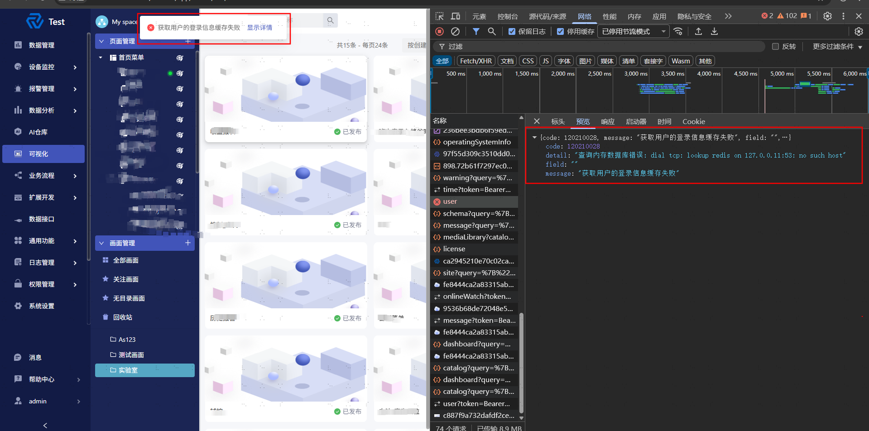Open the DevTools settings gear
Viewport: 869px width, 431px height.
pyautogui.click(x=827, y=16)
